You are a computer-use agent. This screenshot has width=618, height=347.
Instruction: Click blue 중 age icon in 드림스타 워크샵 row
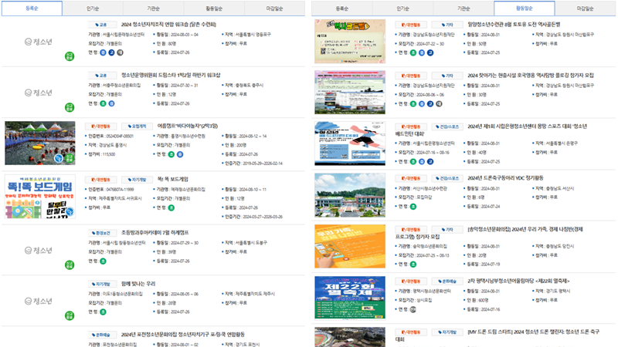[111, 103]
